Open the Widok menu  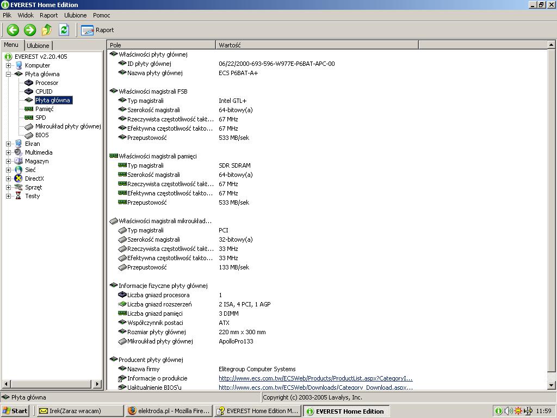(26, 15)
